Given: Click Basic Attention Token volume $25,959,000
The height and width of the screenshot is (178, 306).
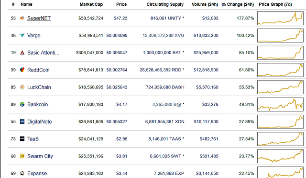Looking at the screenshot, I should [x=206, y=53].
